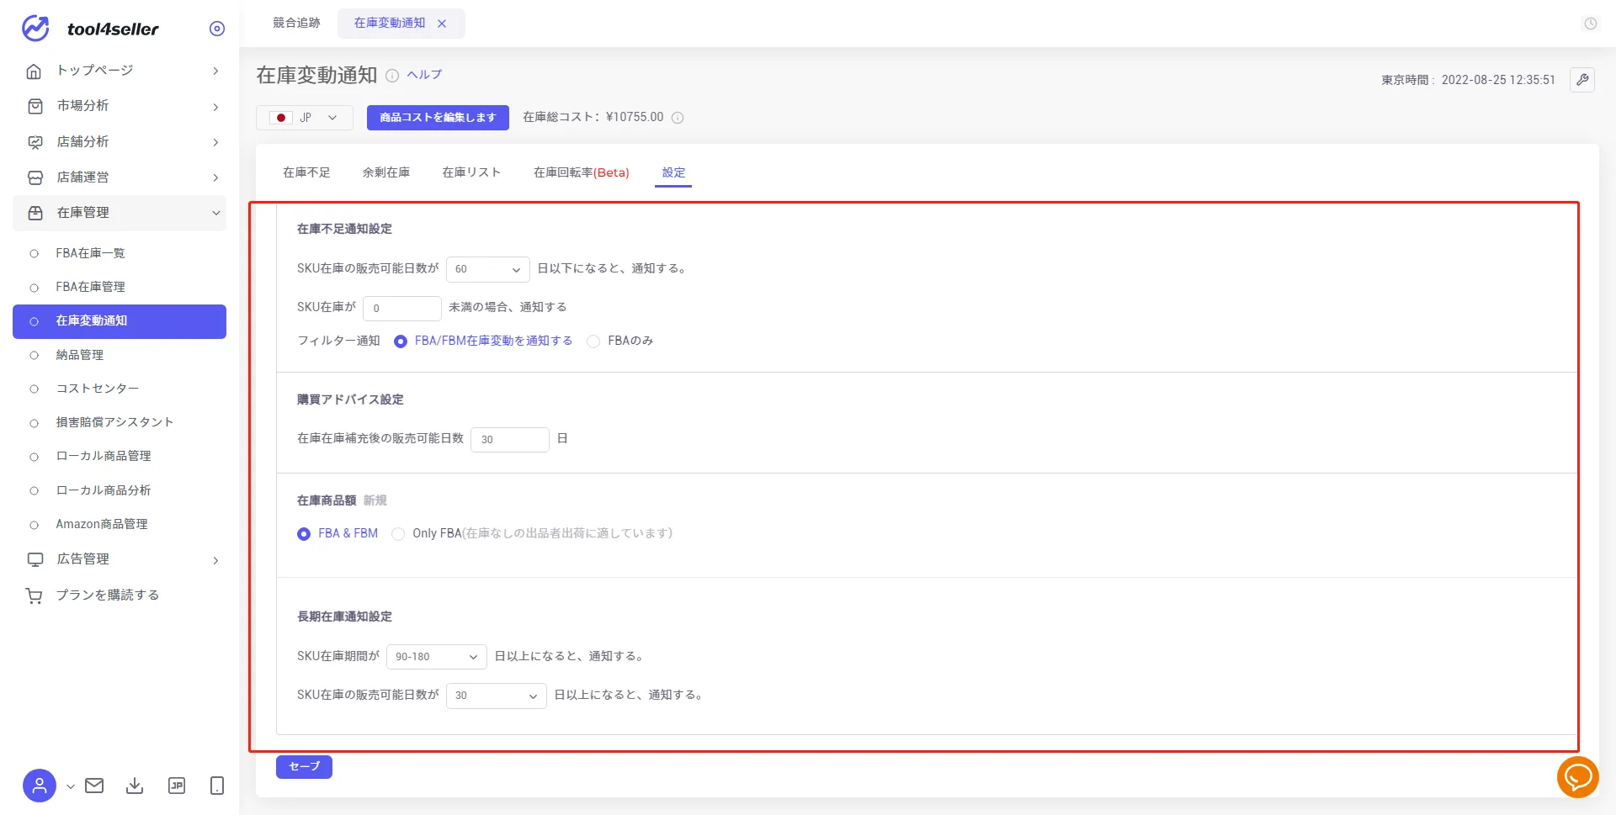
Task: Click the cart icon beside プランを購読する
Action: click(x=35, y=595)
